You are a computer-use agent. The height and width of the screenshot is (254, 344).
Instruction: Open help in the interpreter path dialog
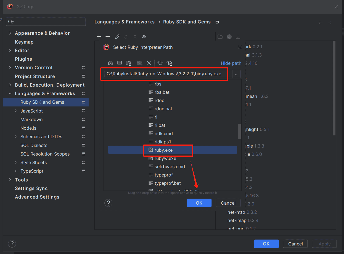click(109, 203)
